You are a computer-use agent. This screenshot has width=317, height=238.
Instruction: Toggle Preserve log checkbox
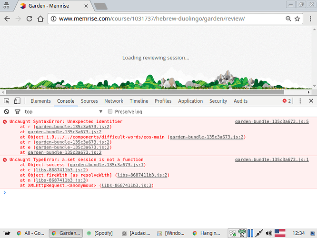(x=110, y=111)
